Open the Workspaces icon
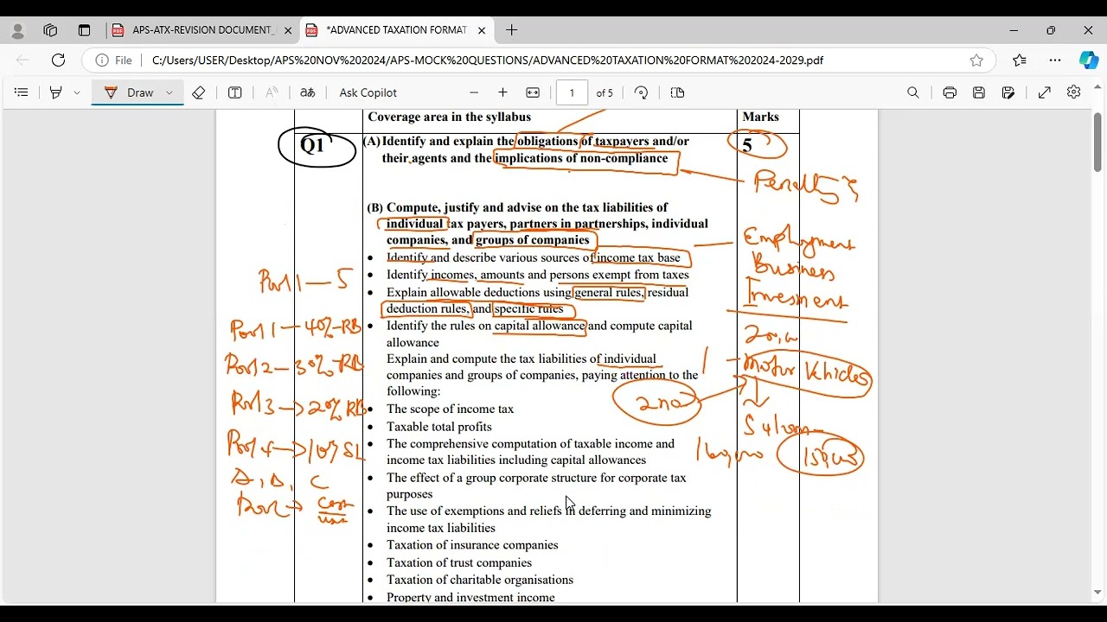This screenshot has width=1107, height=622. 50,30
